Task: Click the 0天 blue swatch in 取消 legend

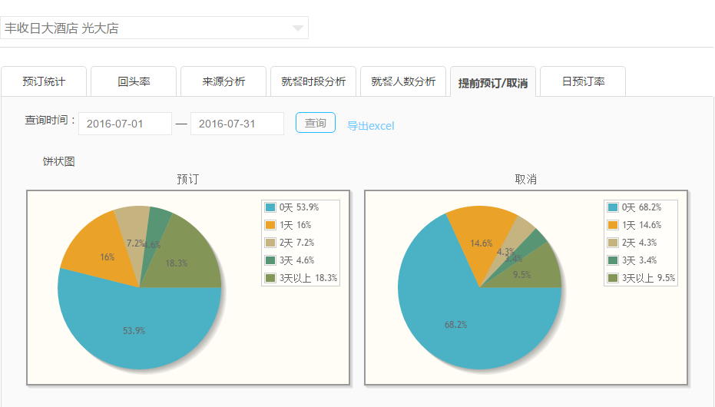Action: point(613,207)
